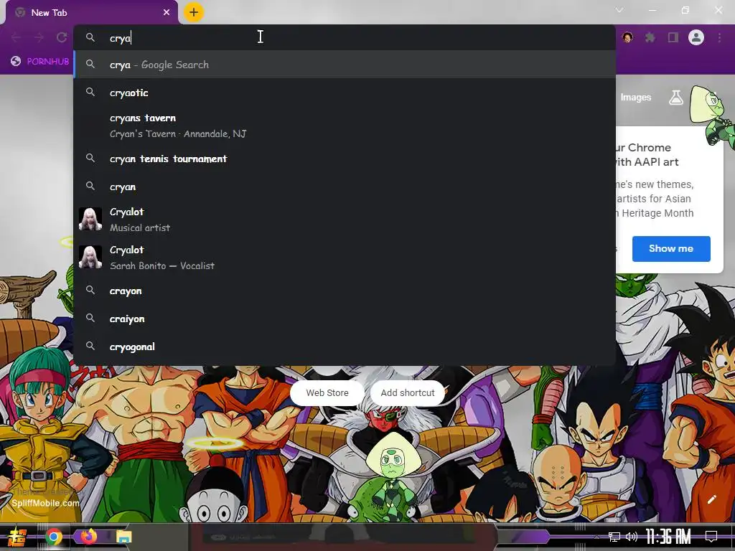Screen dimensions: 735x551
Task: Open the Images link
Action: pos(636,97)
